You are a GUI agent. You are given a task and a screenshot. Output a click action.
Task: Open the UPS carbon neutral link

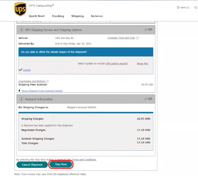click(x=116, y=63)
